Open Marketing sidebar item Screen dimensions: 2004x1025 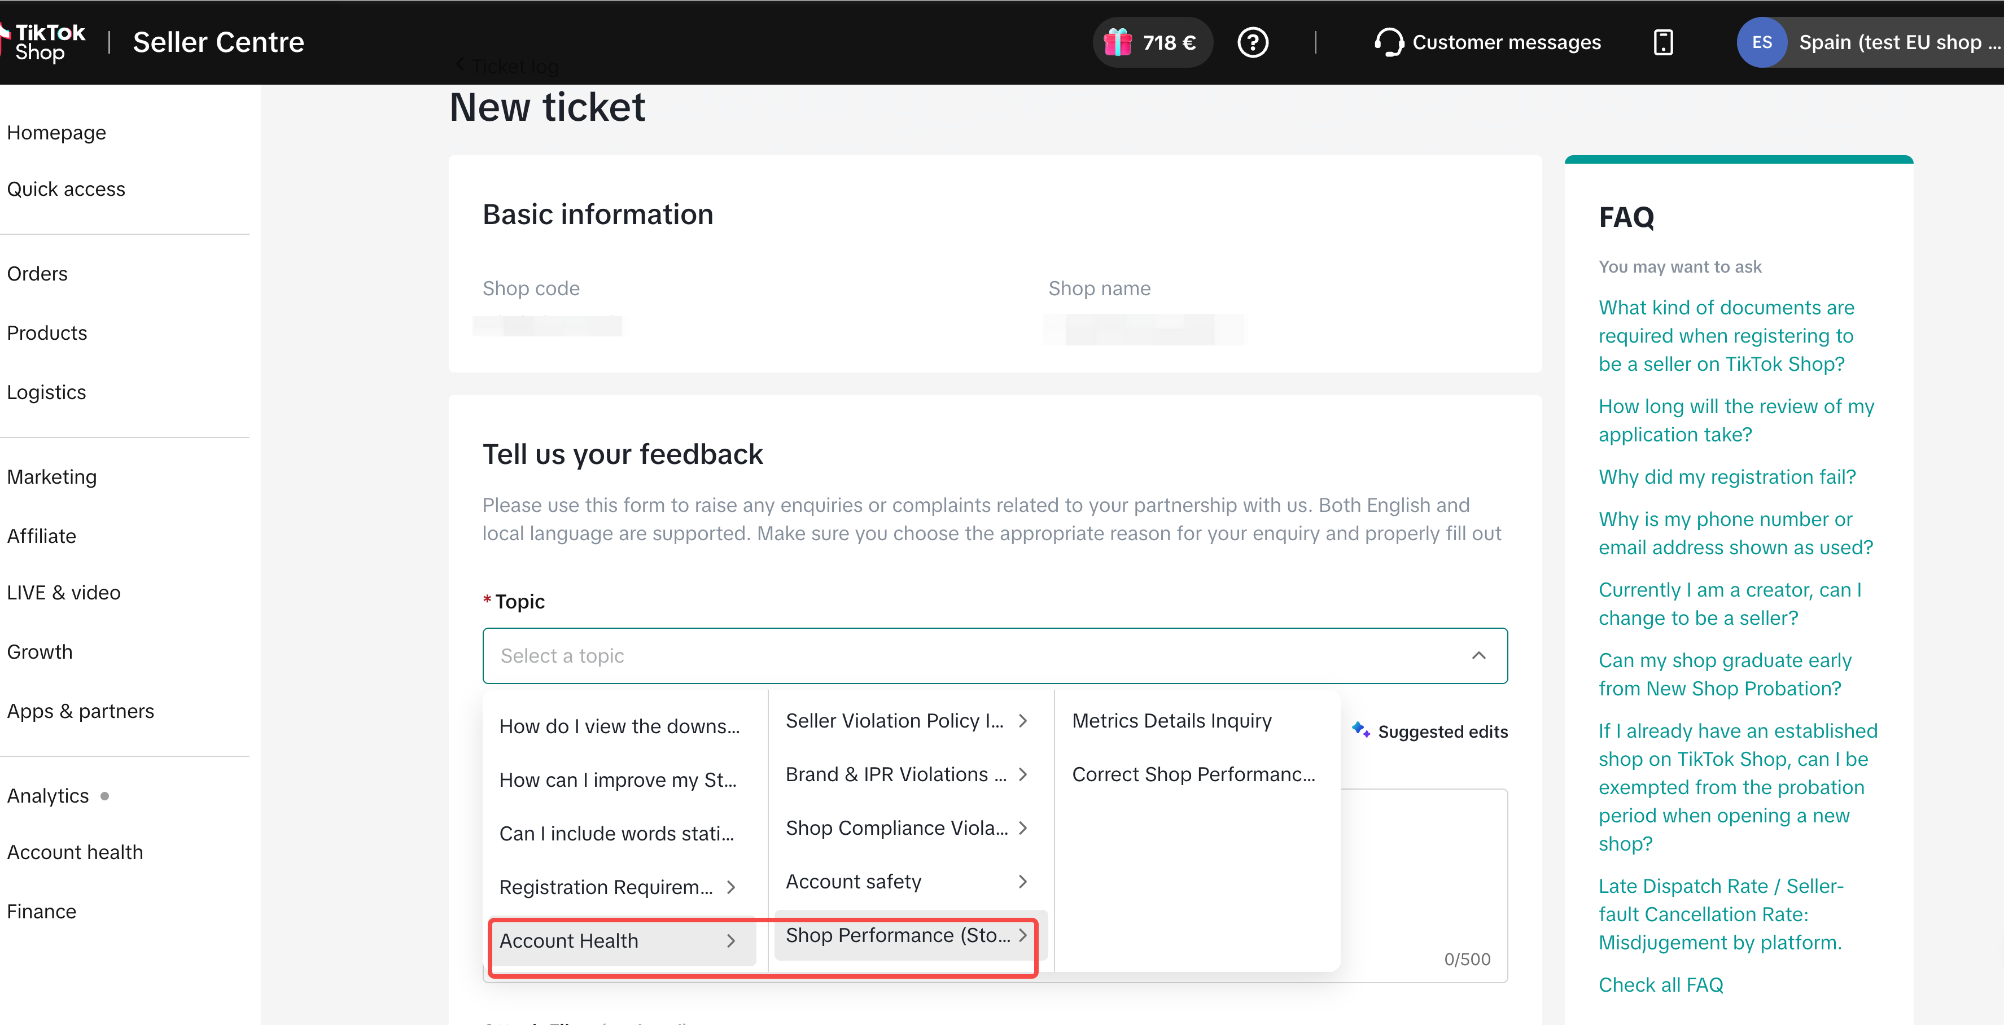[51, 477]
